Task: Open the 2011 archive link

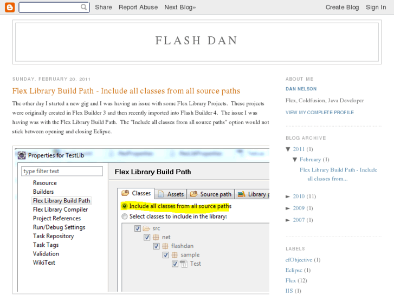Action: tap(299, 149)
